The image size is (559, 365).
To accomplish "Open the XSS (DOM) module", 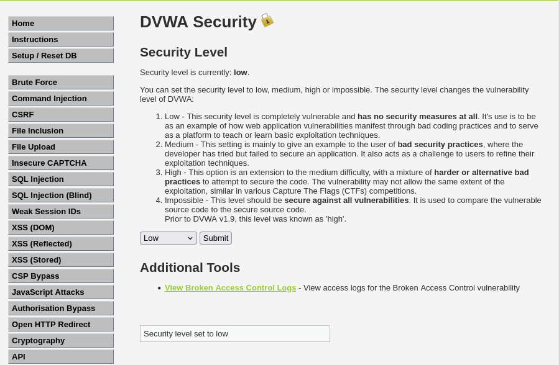I will (61, 228).
